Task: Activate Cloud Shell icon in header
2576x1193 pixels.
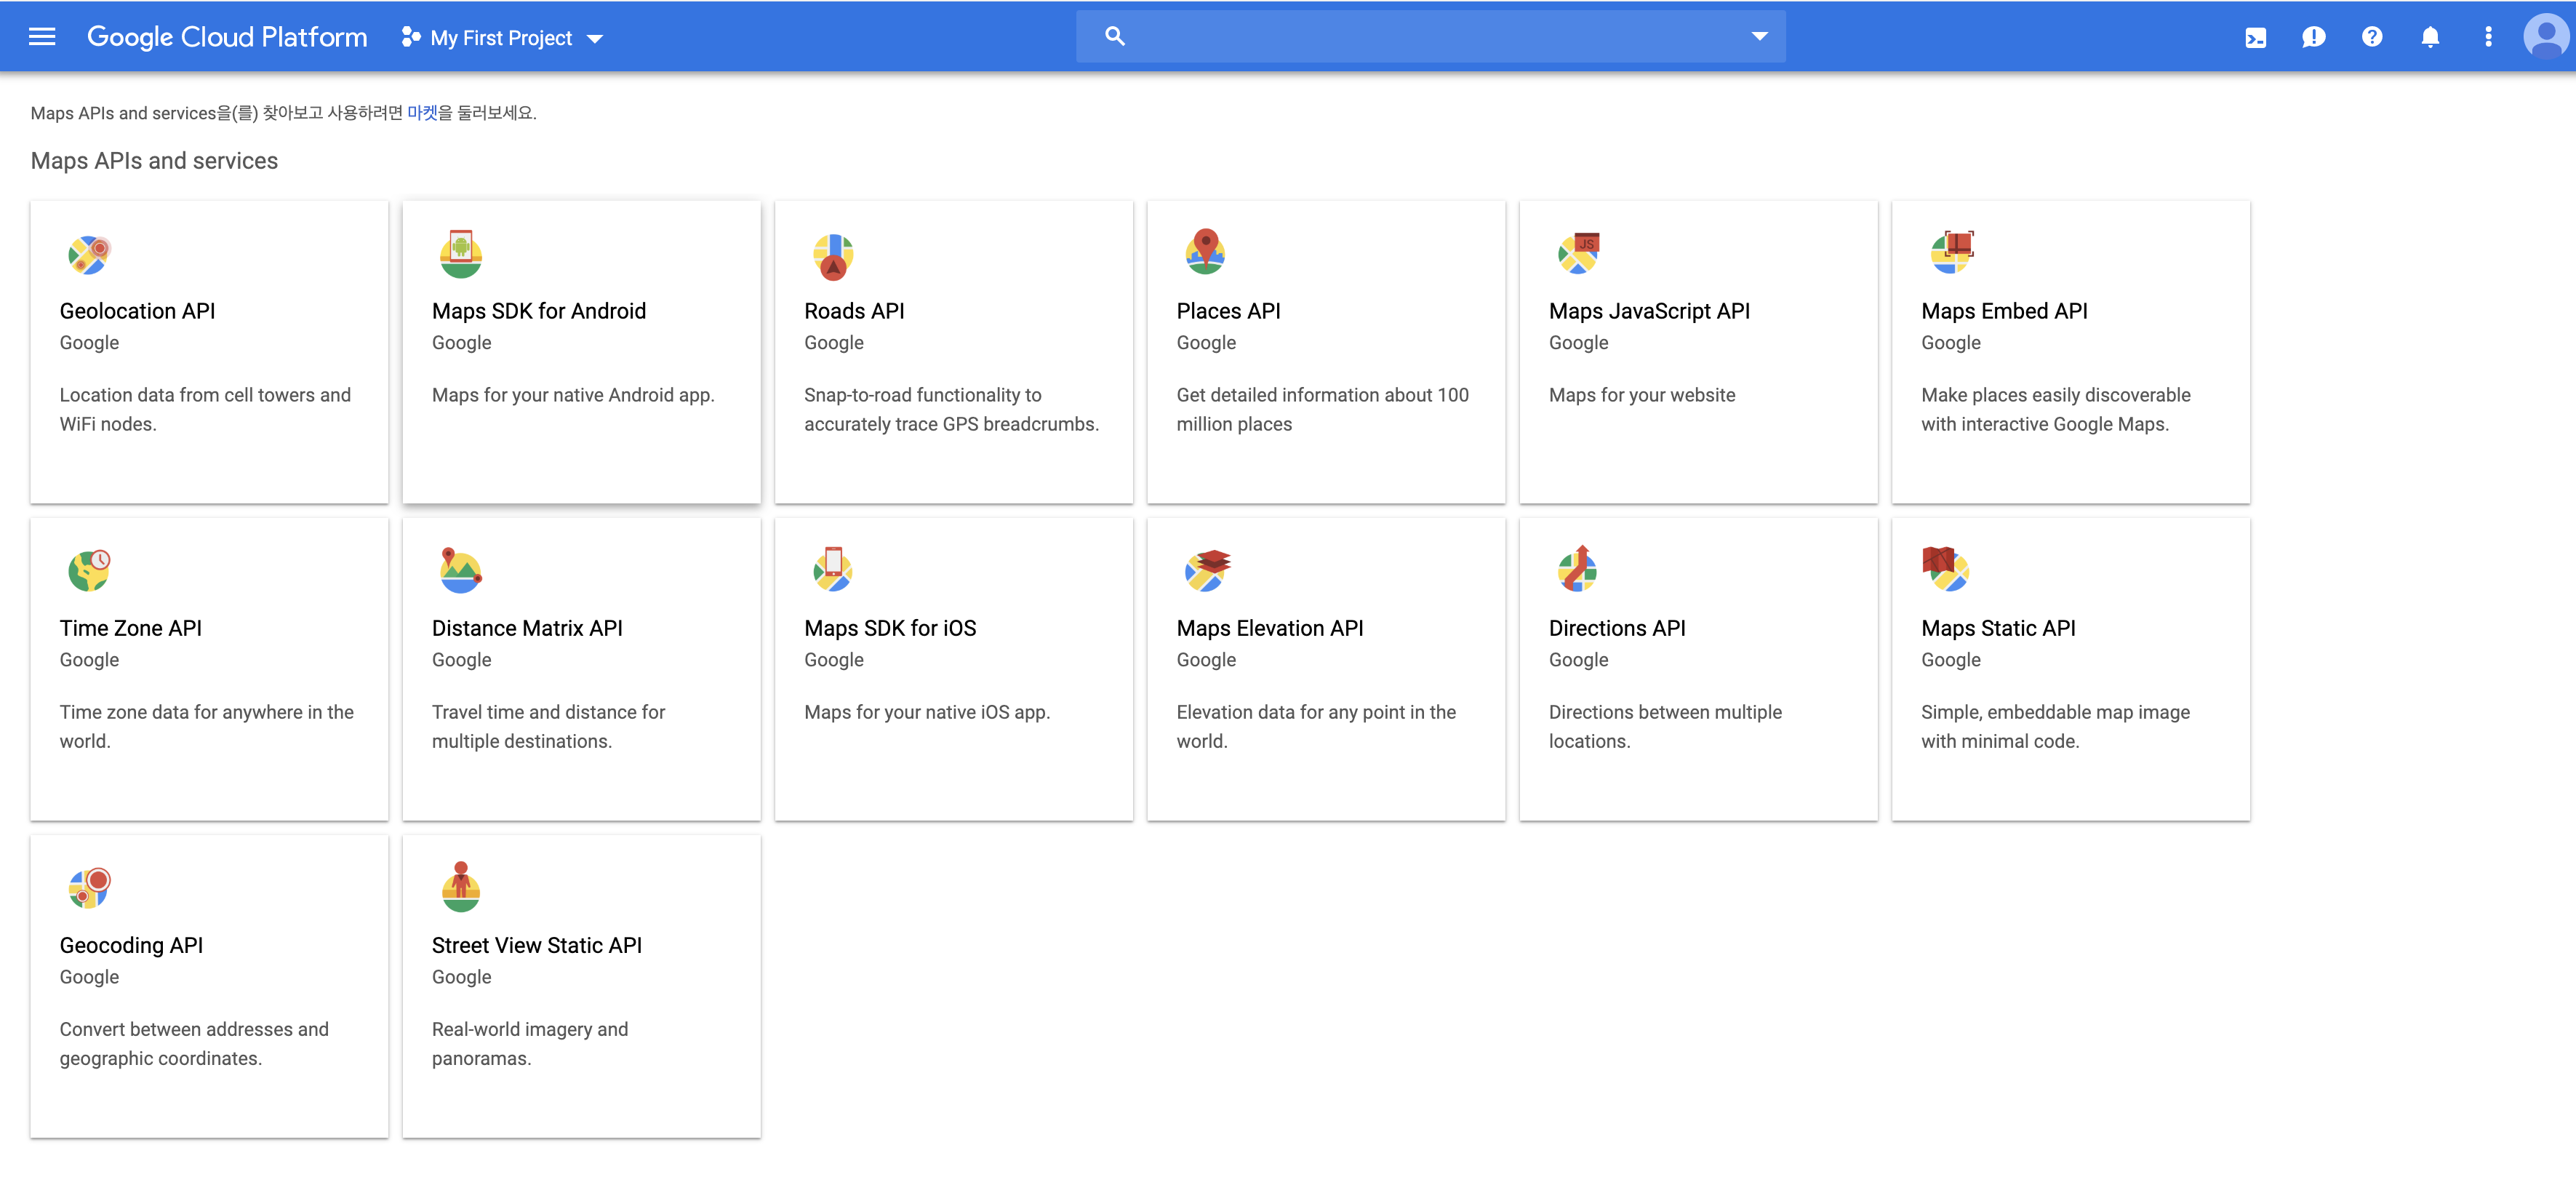Action: click(2255, 38)
